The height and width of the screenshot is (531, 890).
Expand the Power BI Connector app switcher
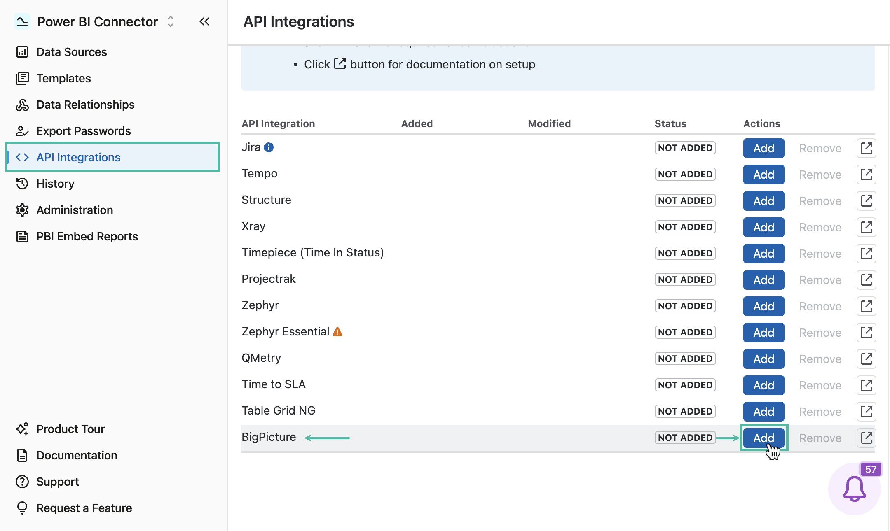coord(171,21)
